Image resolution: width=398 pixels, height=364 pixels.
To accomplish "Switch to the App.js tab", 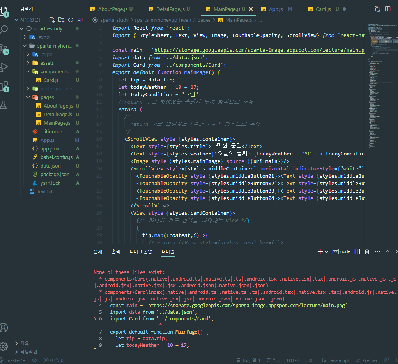I will click(276, 9).
